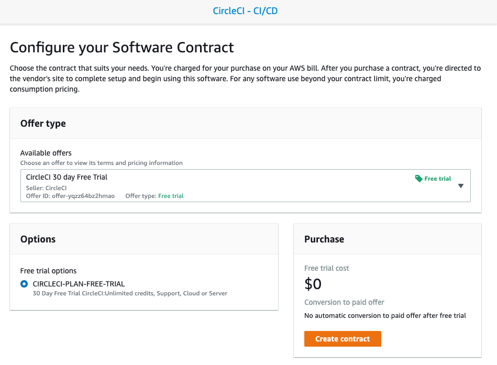Image resolution: width=497 pixels, height=365 pixels.
Task: Click the 'Available offers' label
Action: [46, 153]
